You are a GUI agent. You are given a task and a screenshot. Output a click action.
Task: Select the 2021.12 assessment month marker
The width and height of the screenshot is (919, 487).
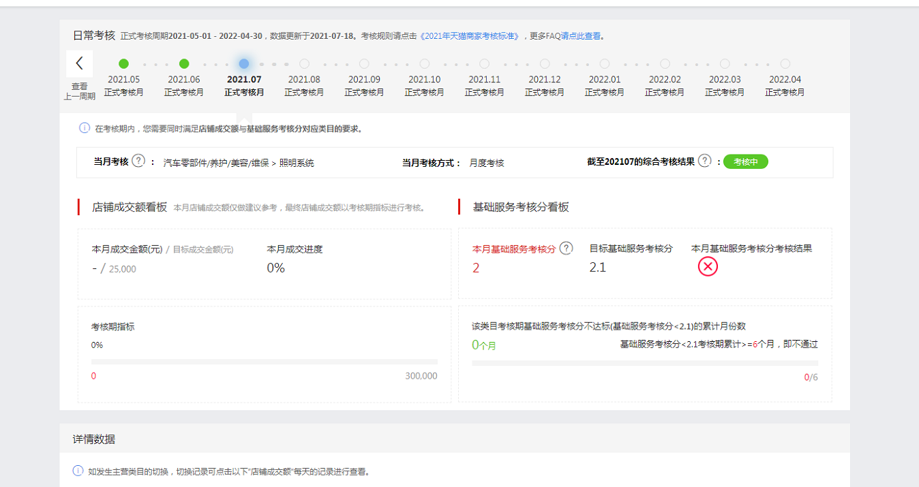tap(545, 64)
